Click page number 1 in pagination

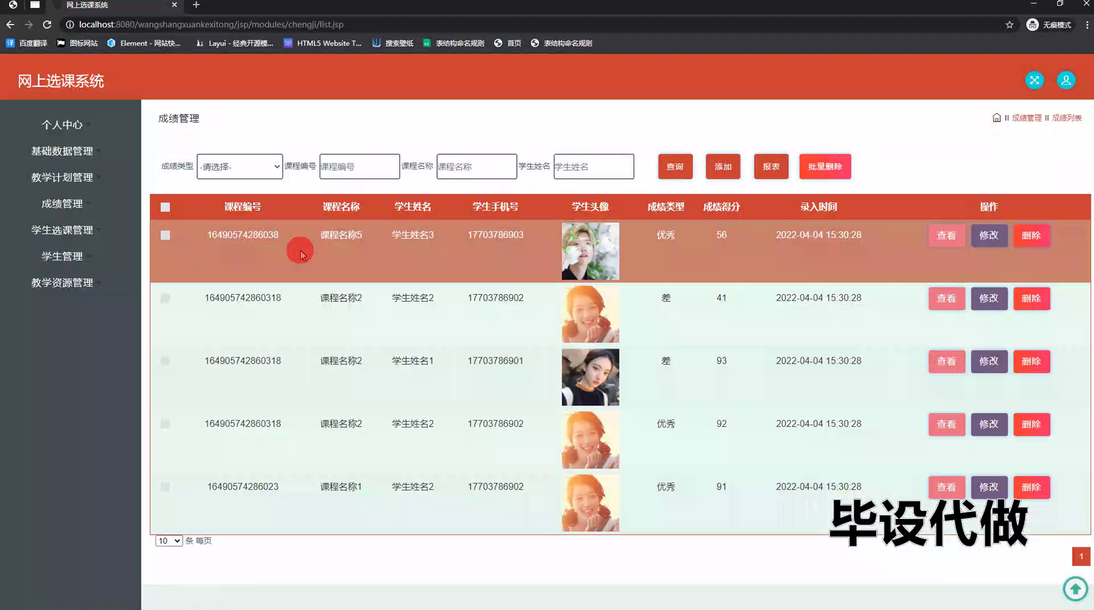coord(1081,557)
